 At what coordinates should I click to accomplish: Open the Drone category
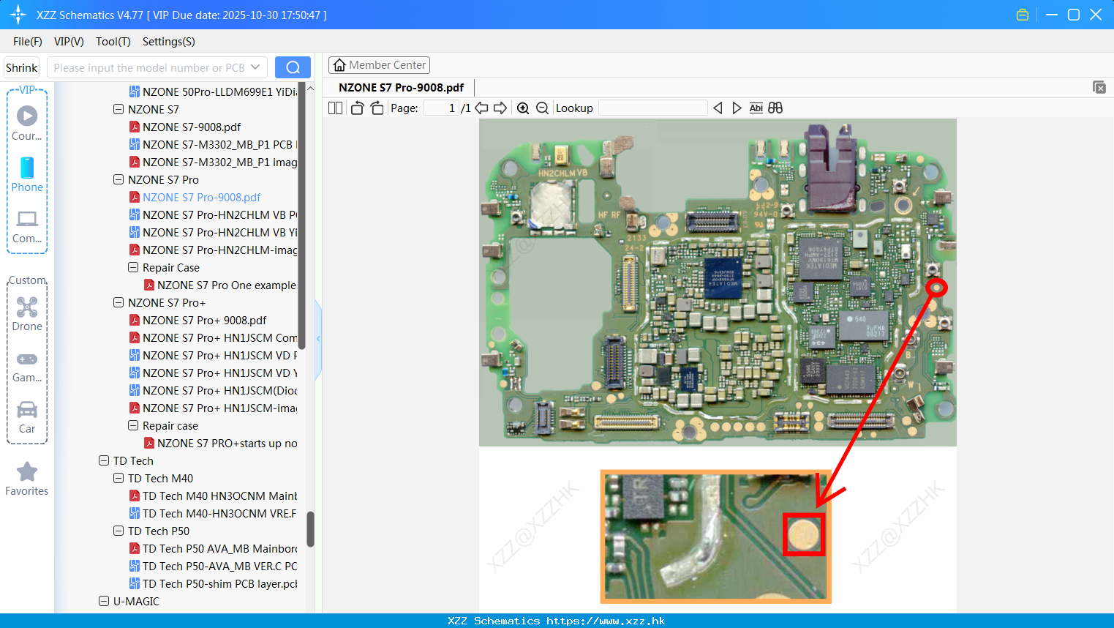27,313
